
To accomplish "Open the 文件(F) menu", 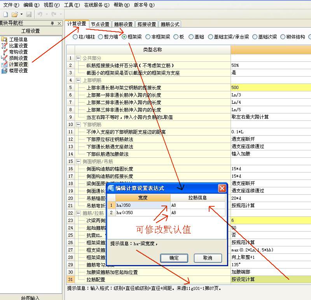I will tap(11, 5).
